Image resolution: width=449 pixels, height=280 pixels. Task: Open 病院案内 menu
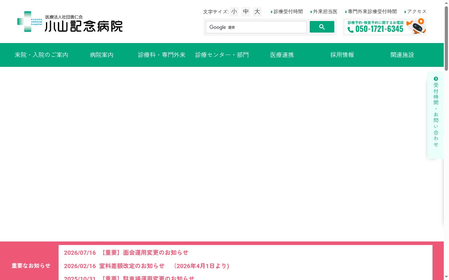[102, 55]
